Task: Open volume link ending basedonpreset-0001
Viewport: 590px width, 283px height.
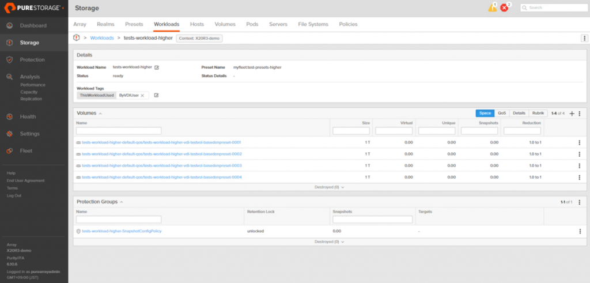Action: click(161, 142)
